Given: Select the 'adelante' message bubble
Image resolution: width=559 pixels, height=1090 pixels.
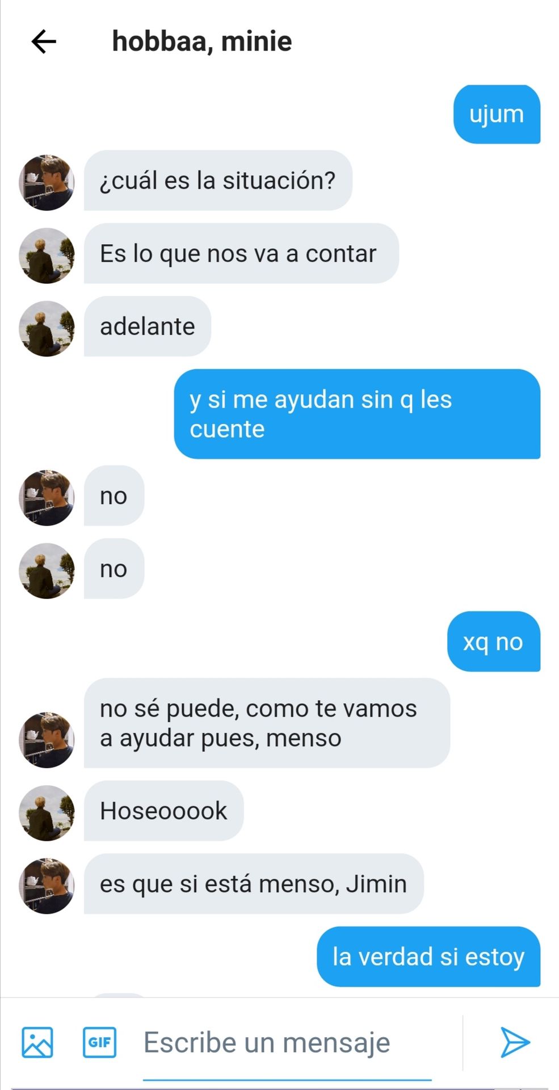Looking at the screenshot, I should 148,326.
